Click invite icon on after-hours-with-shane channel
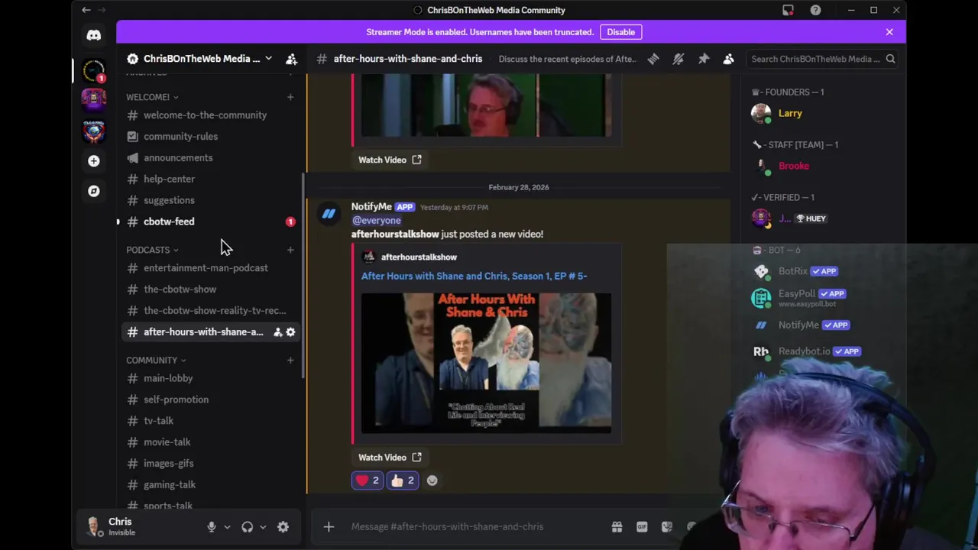The height and width of the screenshot is (550, 978). [277, 332]
